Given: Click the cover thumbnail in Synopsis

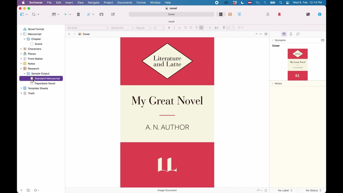Looking at the screenshot, I should tap(298, 65).
